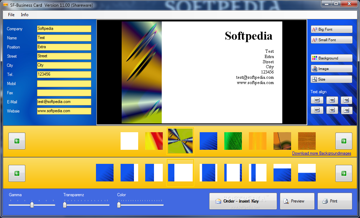Align body text center (bottom row)
This screenshot has width=360, height=218.
[x=332, y=110]
